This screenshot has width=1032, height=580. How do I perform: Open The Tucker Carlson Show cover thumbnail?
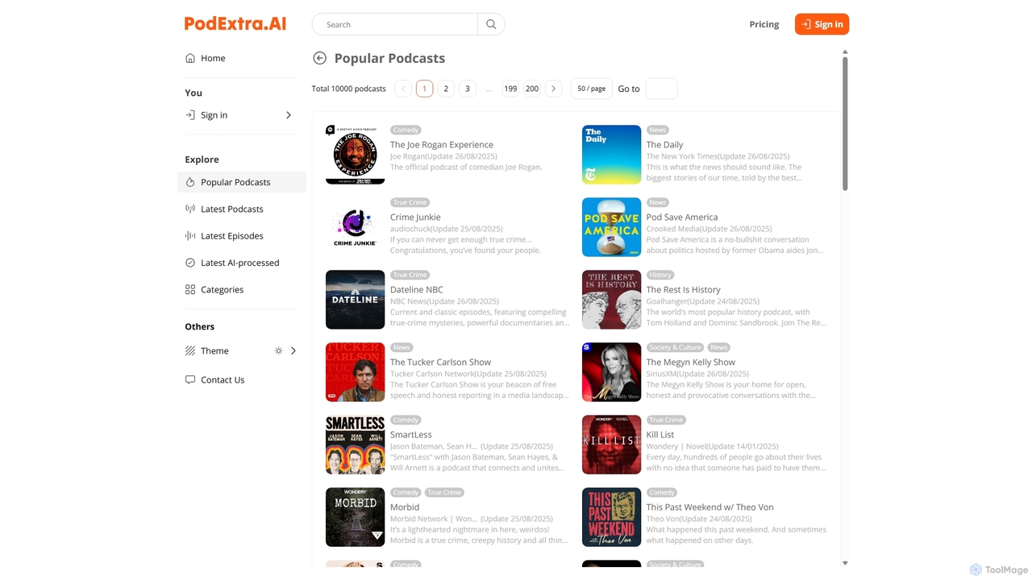coord(356,372)
